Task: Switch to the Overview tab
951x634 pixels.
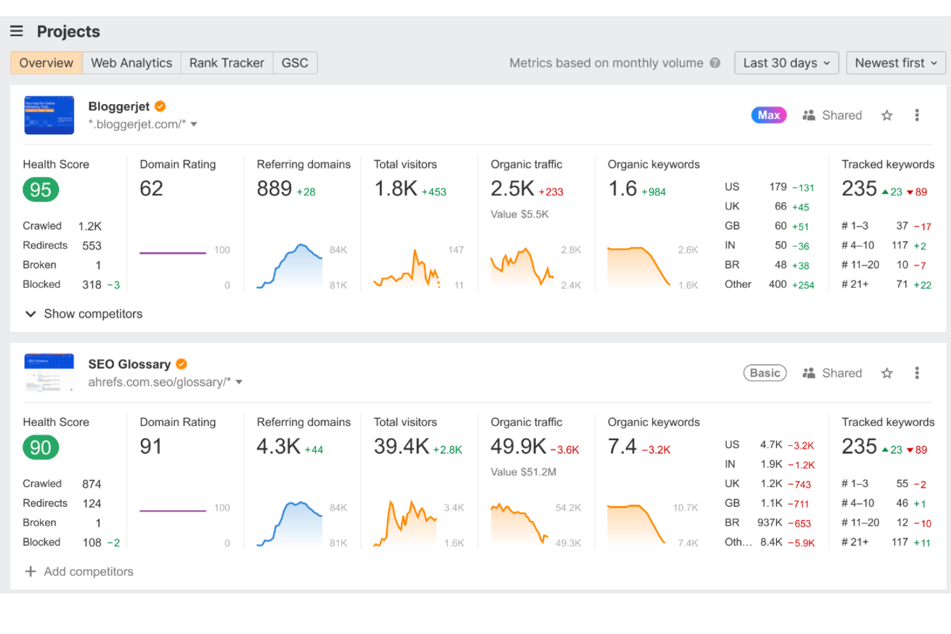Action: click(x=46, y=63)
